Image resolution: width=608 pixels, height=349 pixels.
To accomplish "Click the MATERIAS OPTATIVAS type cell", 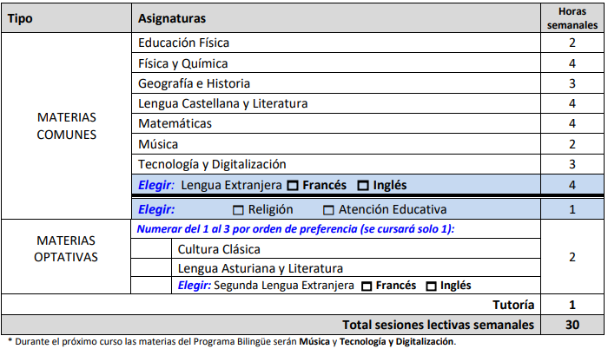I will tap(67, 248).
